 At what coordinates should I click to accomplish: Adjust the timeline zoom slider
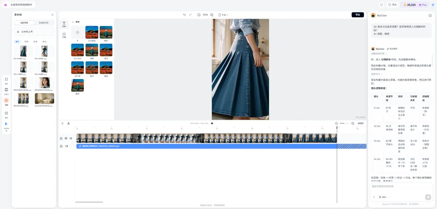[x=344, y=123]
